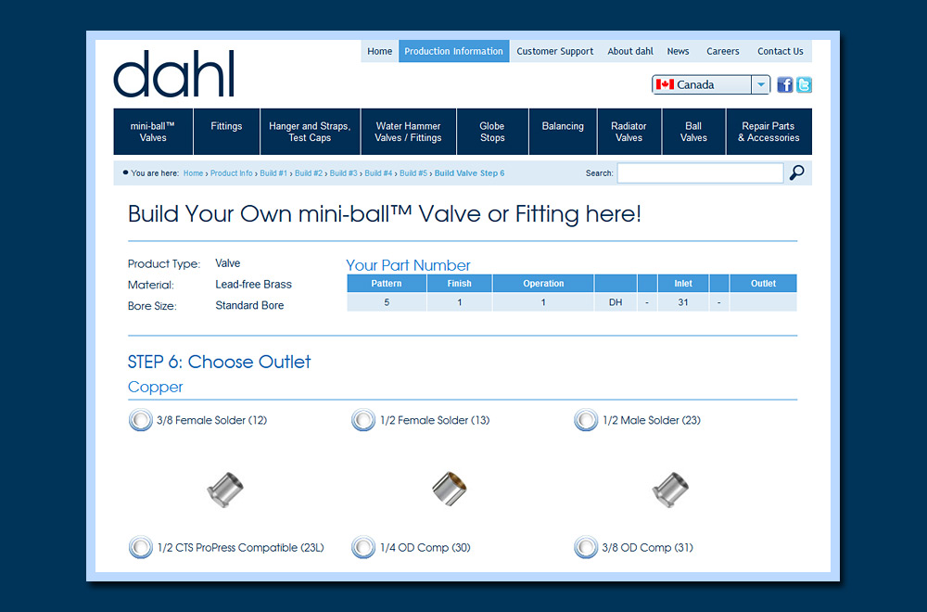The image size is (927, 612).
Task: Open the dahl Facebook page icon
Action: coord(784,84)
